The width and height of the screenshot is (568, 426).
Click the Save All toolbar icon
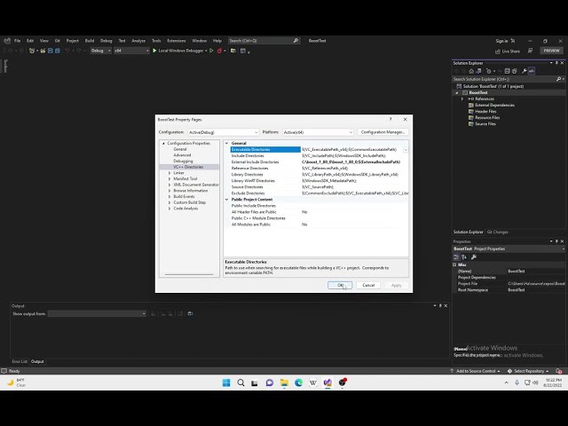57,51
